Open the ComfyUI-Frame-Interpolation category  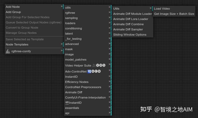[x=88, y=97]
